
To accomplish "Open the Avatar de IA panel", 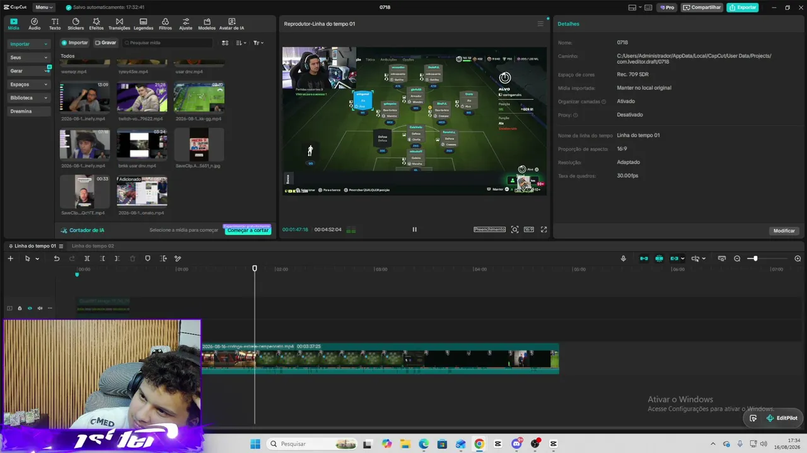I will pos(231,24).
